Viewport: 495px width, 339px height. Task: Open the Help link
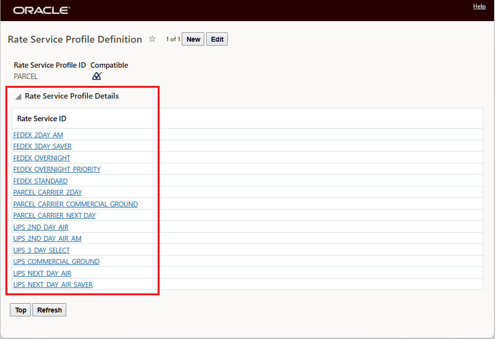click(479, 6)
